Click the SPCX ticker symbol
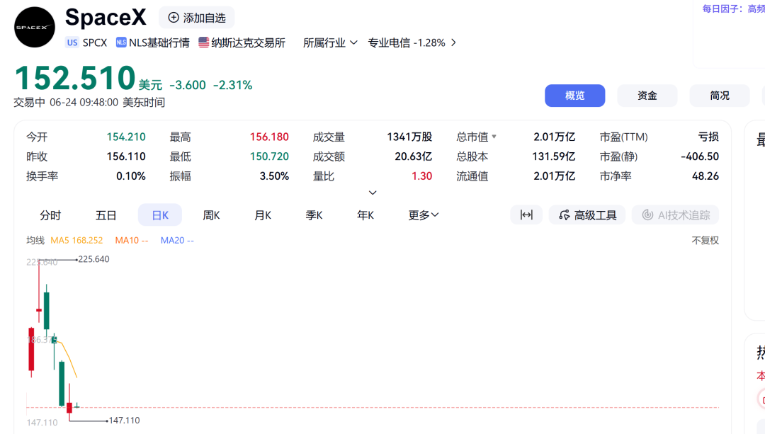The width and height of the screenshot is (765, 434). point(95,43)
